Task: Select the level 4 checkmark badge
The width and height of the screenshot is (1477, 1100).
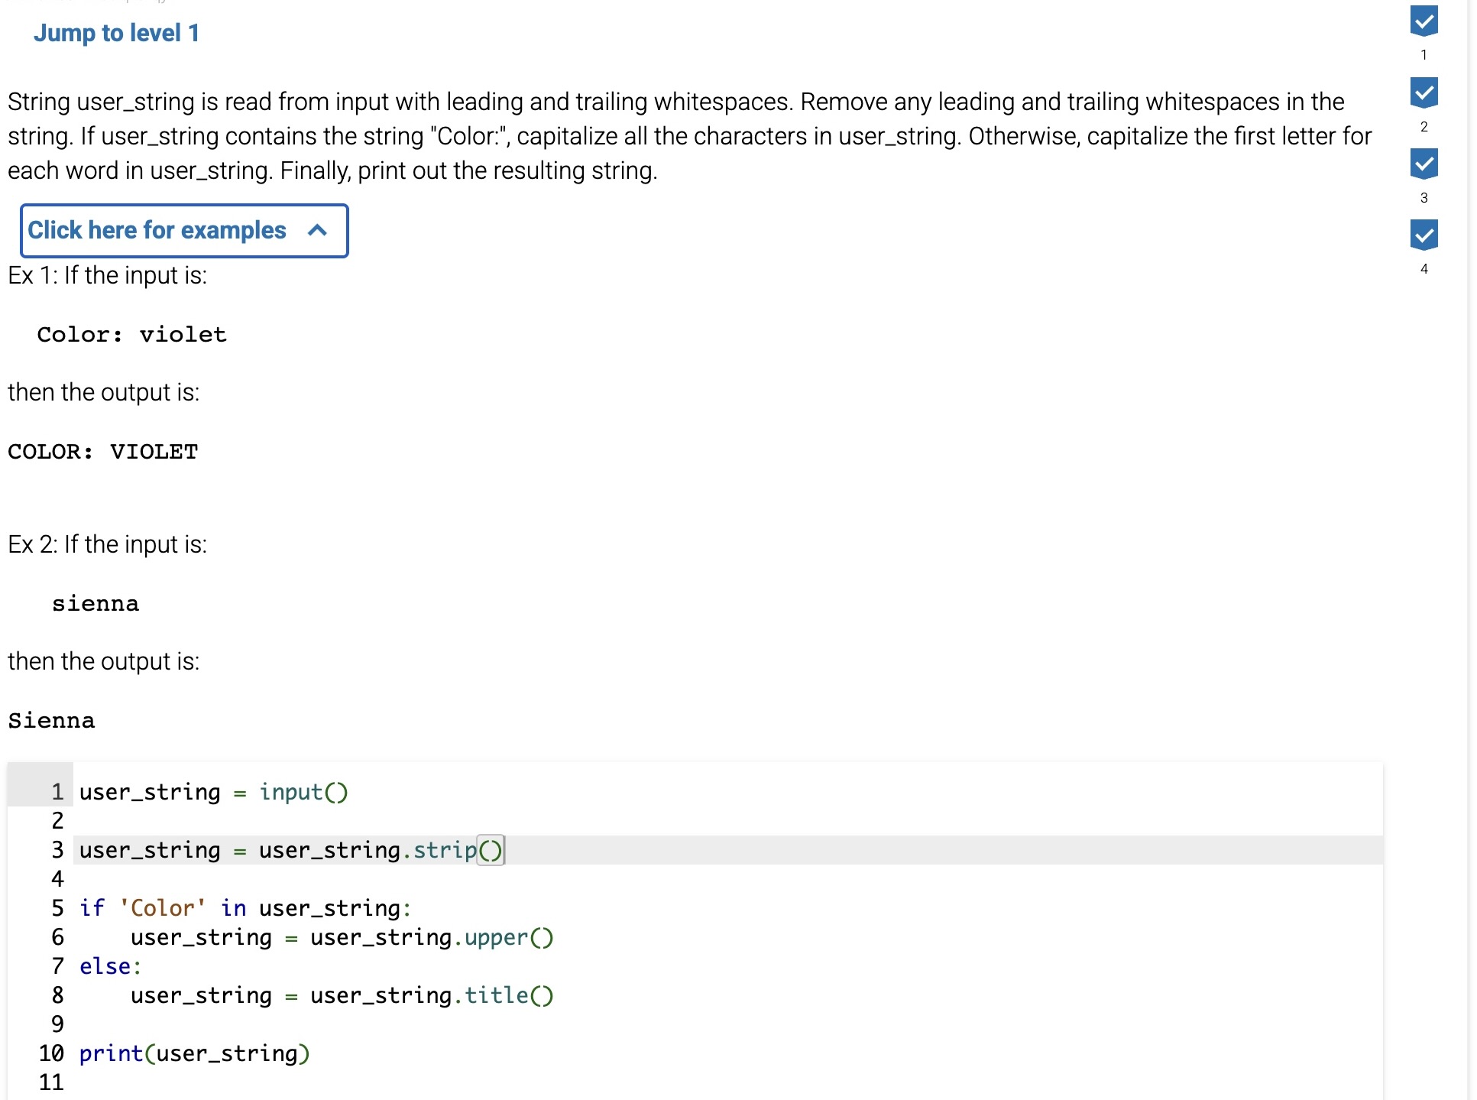Action: (x=1424, y=235)
